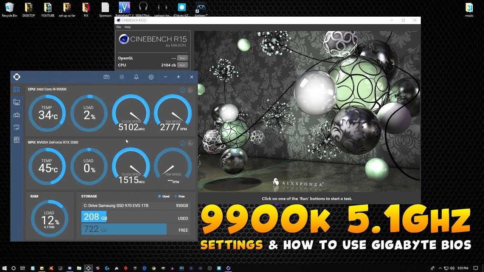Click the GPU clock speed 1515 MHz dial
The height and width of the screenshot is (272, 484).
pyautogui.click(x=131, y=166)
